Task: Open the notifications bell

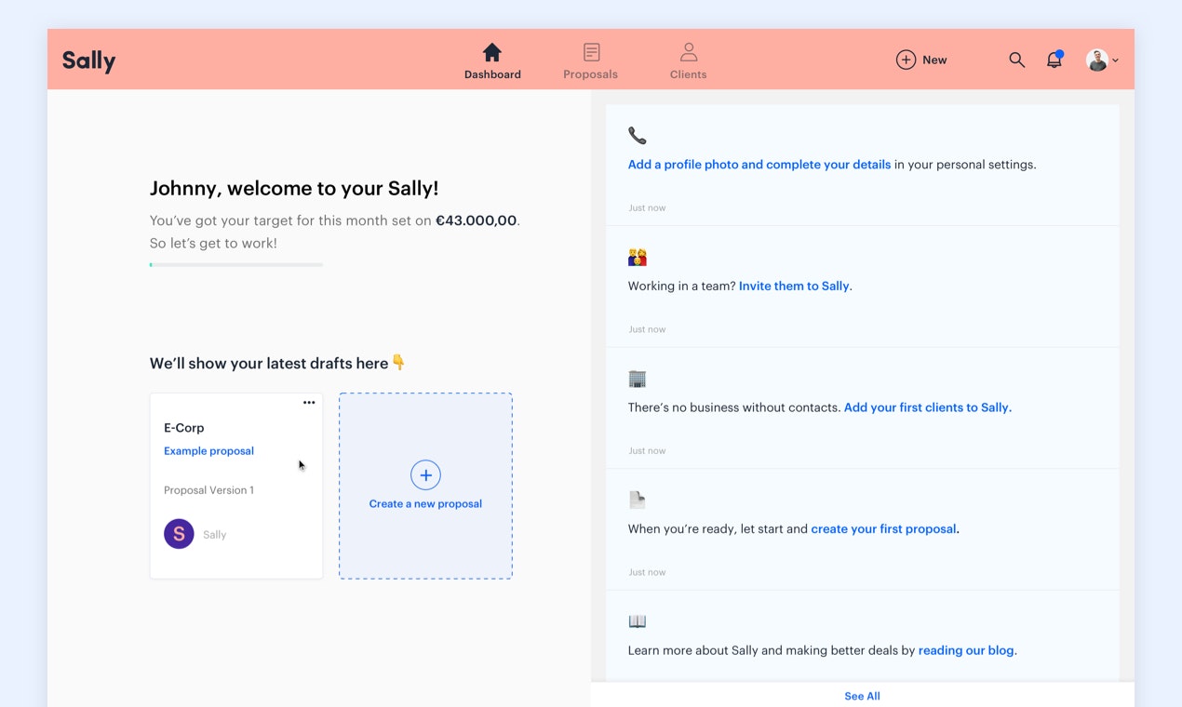Action: (x=1054, y=60)
